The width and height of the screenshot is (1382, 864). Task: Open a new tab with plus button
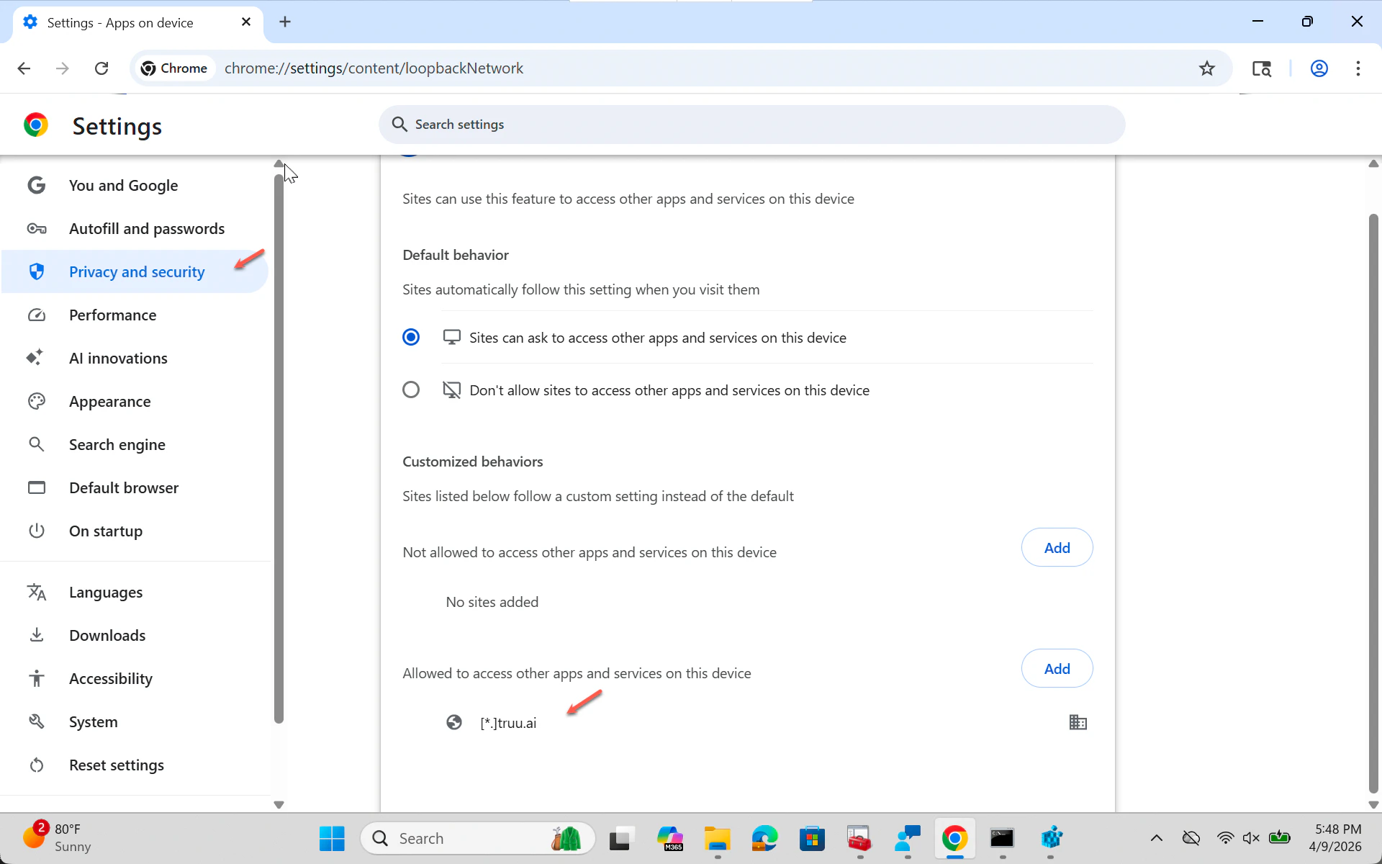[285, 22]
